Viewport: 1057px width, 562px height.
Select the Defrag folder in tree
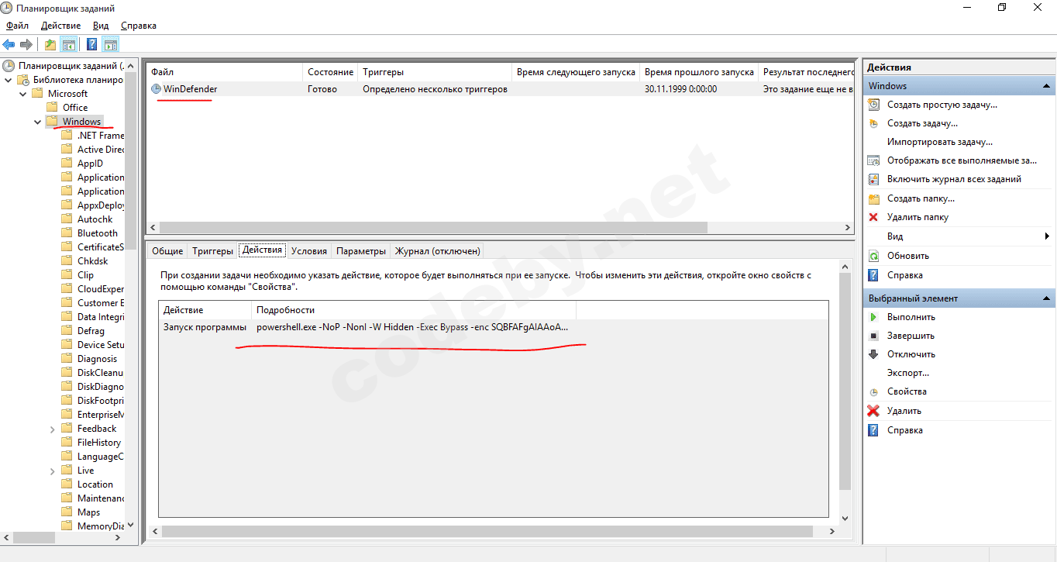point(91,331)
